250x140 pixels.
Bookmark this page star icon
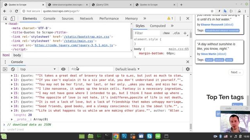pos(212,11)
